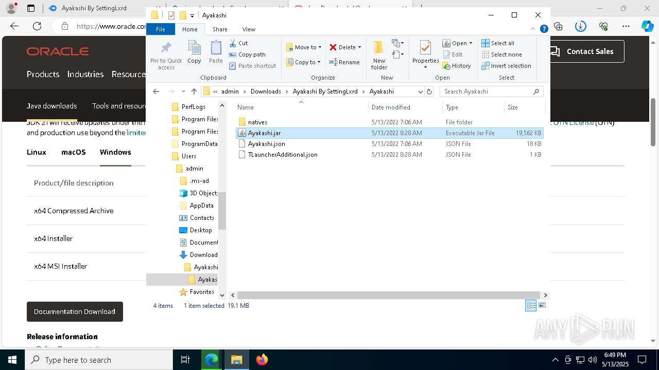Open Firefox from the taskbar
Image resolution: width=659 pixels, height=370 pixels.
(262, 360)
